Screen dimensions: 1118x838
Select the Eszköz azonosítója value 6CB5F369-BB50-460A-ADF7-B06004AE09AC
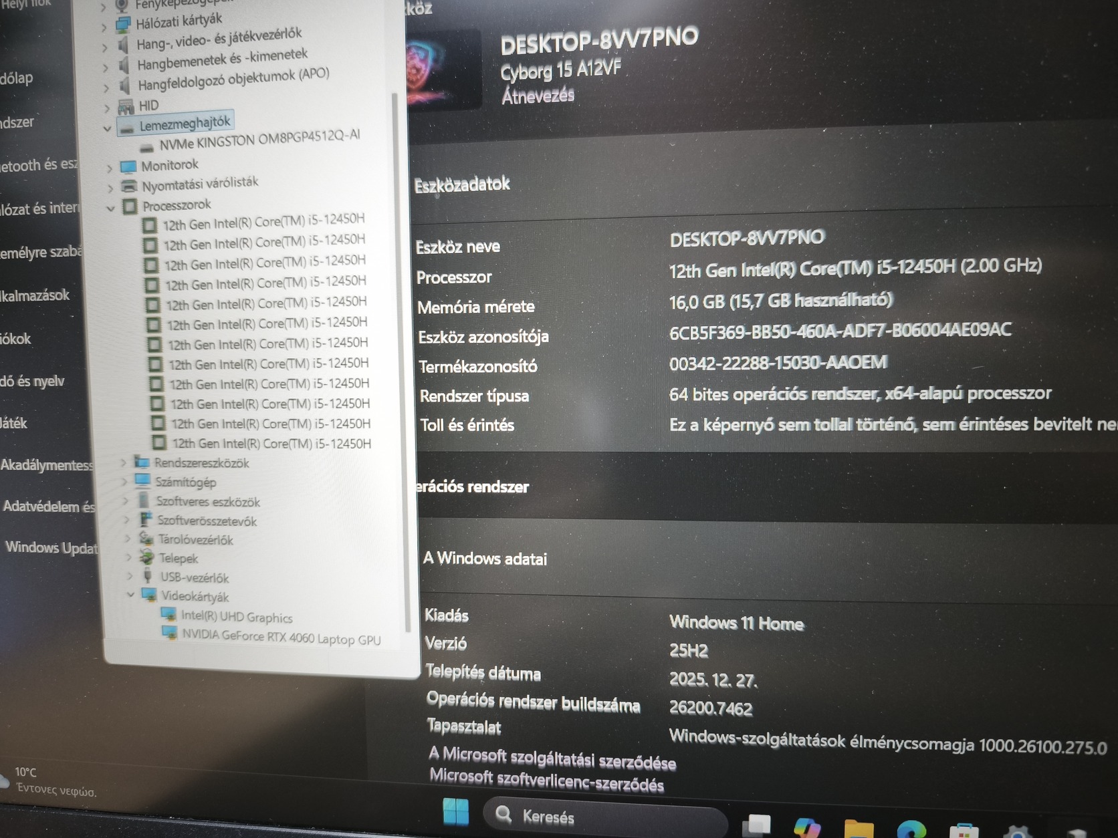841,330
